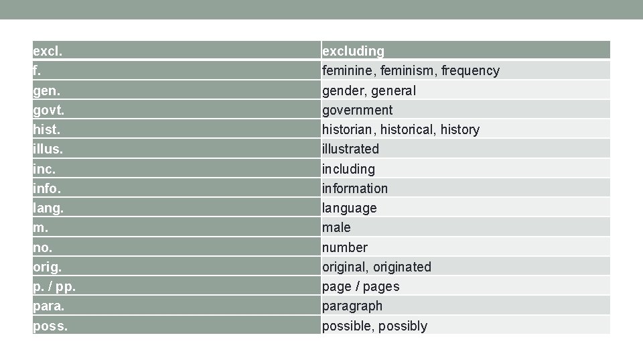Click 'historian, historical, history' text
This screenshot has width=643, height=362.
(401, 129)
